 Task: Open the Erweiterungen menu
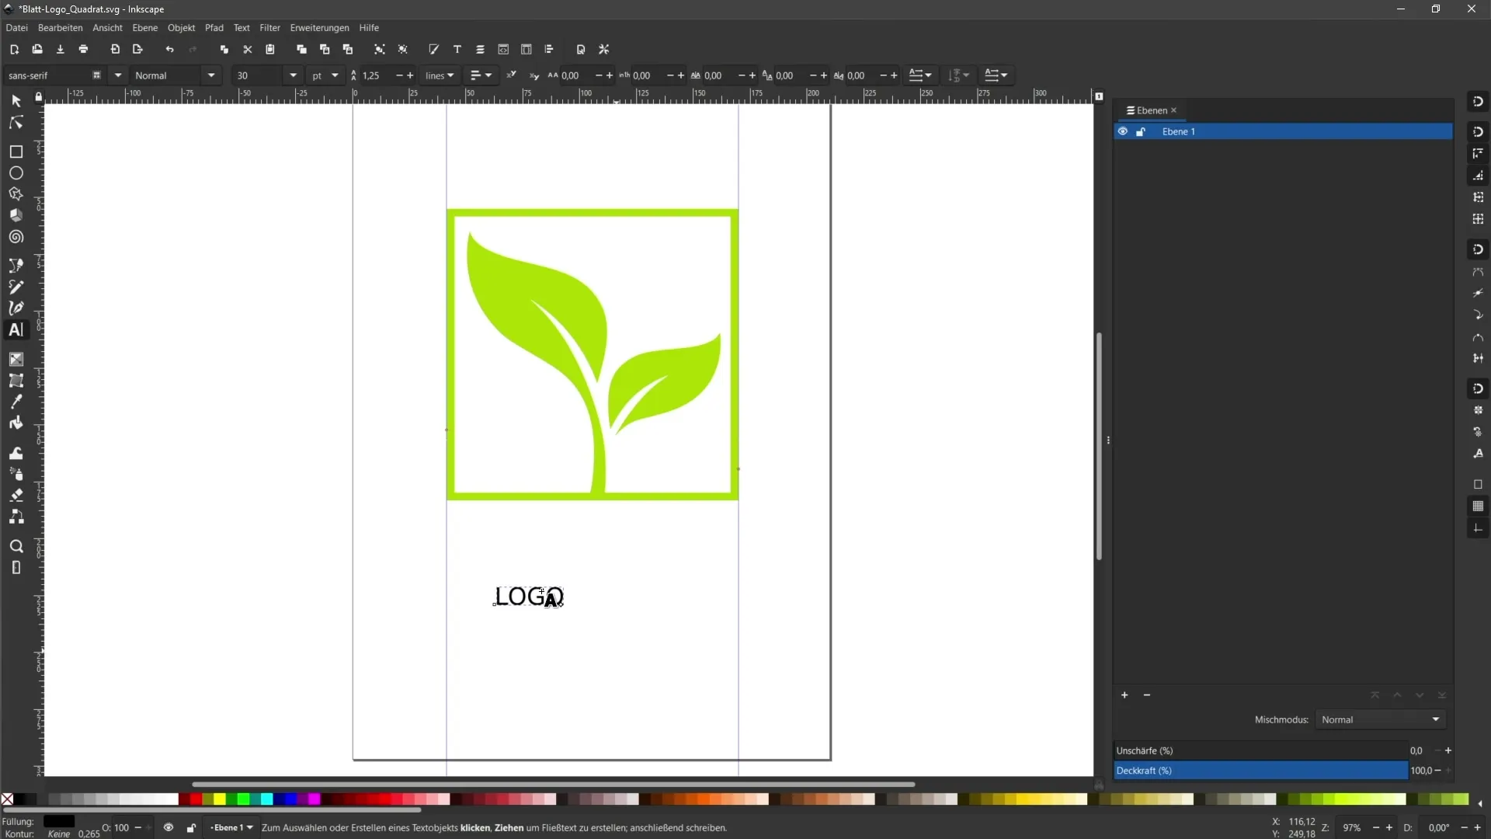pos(319,28)
